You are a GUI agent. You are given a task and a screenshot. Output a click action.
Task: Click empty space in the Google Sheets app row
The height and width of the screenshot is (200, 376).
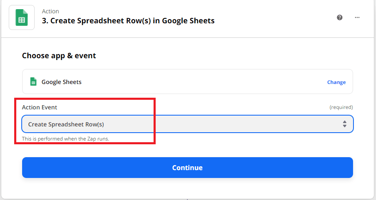click(x=200, y=82)
